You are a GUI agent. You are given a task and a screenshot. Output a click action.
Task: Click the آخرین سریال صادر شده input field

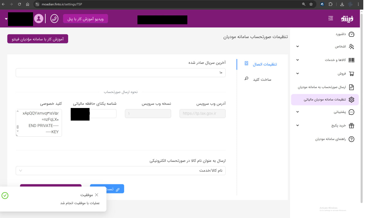click(121, 73)
